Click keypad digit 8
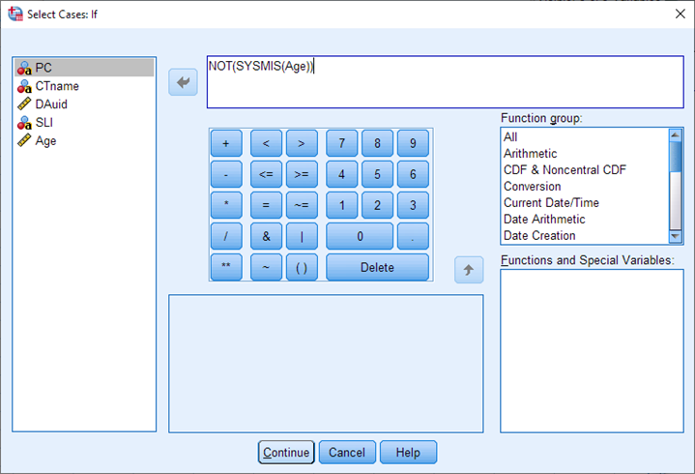 (x=377, y=143)
